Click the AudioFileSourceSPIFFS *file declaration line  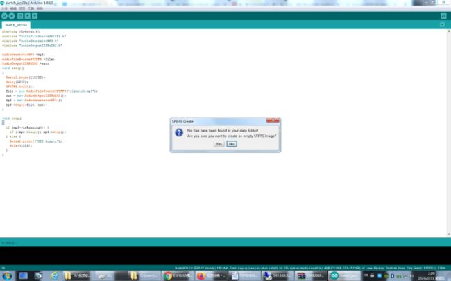[28, 59]
